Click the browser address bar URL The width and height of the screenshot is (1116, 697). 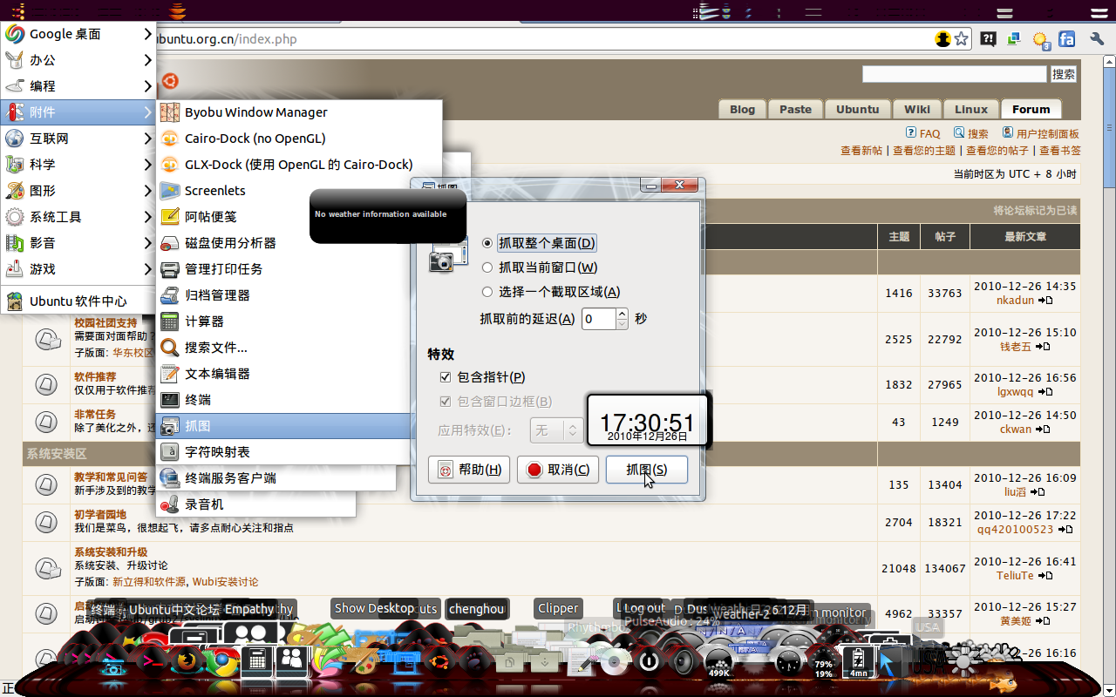coord(227,39)
